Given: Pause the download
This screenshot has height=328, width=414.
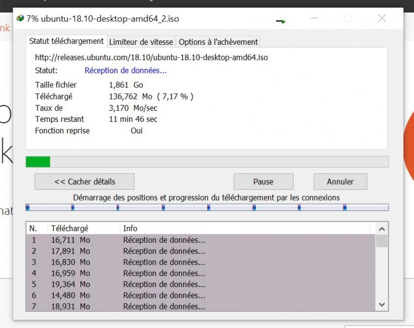Looking at the screenshot, I should pyautogui.click(x=263, y=181).
